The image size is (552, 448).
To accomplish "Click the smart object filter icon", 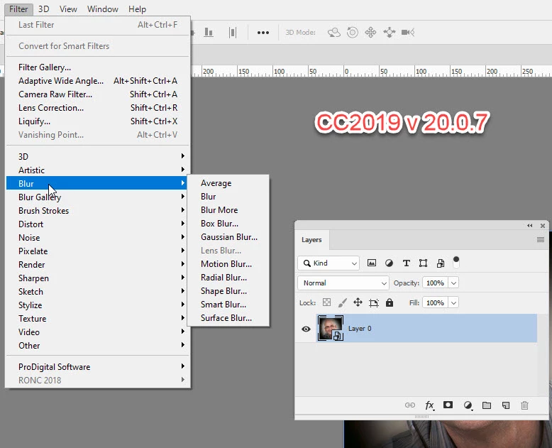I will coord(441,263).
